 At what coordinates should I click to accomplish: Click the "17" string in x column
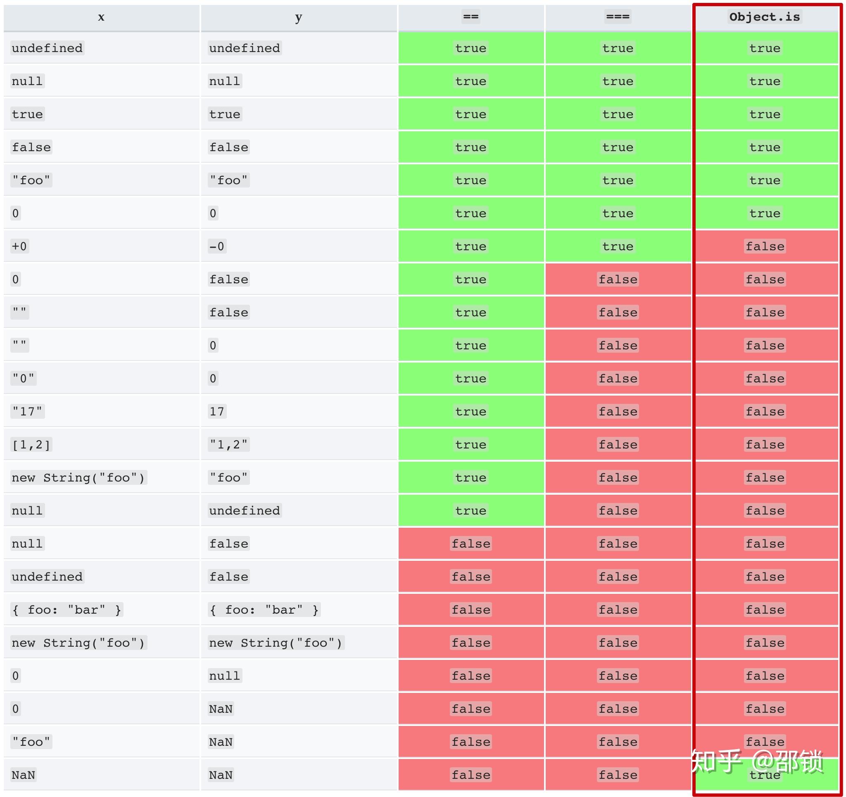pyautogui.click(x=27, y=411)
